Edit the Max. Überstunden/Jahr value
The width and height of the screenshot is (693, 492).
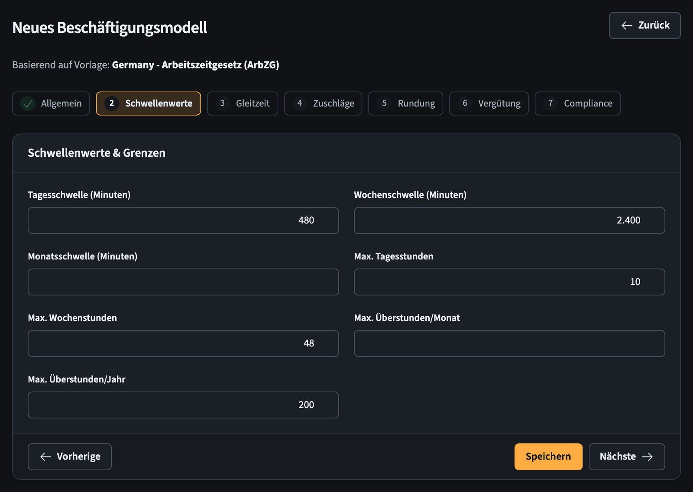tap(183, 405)
